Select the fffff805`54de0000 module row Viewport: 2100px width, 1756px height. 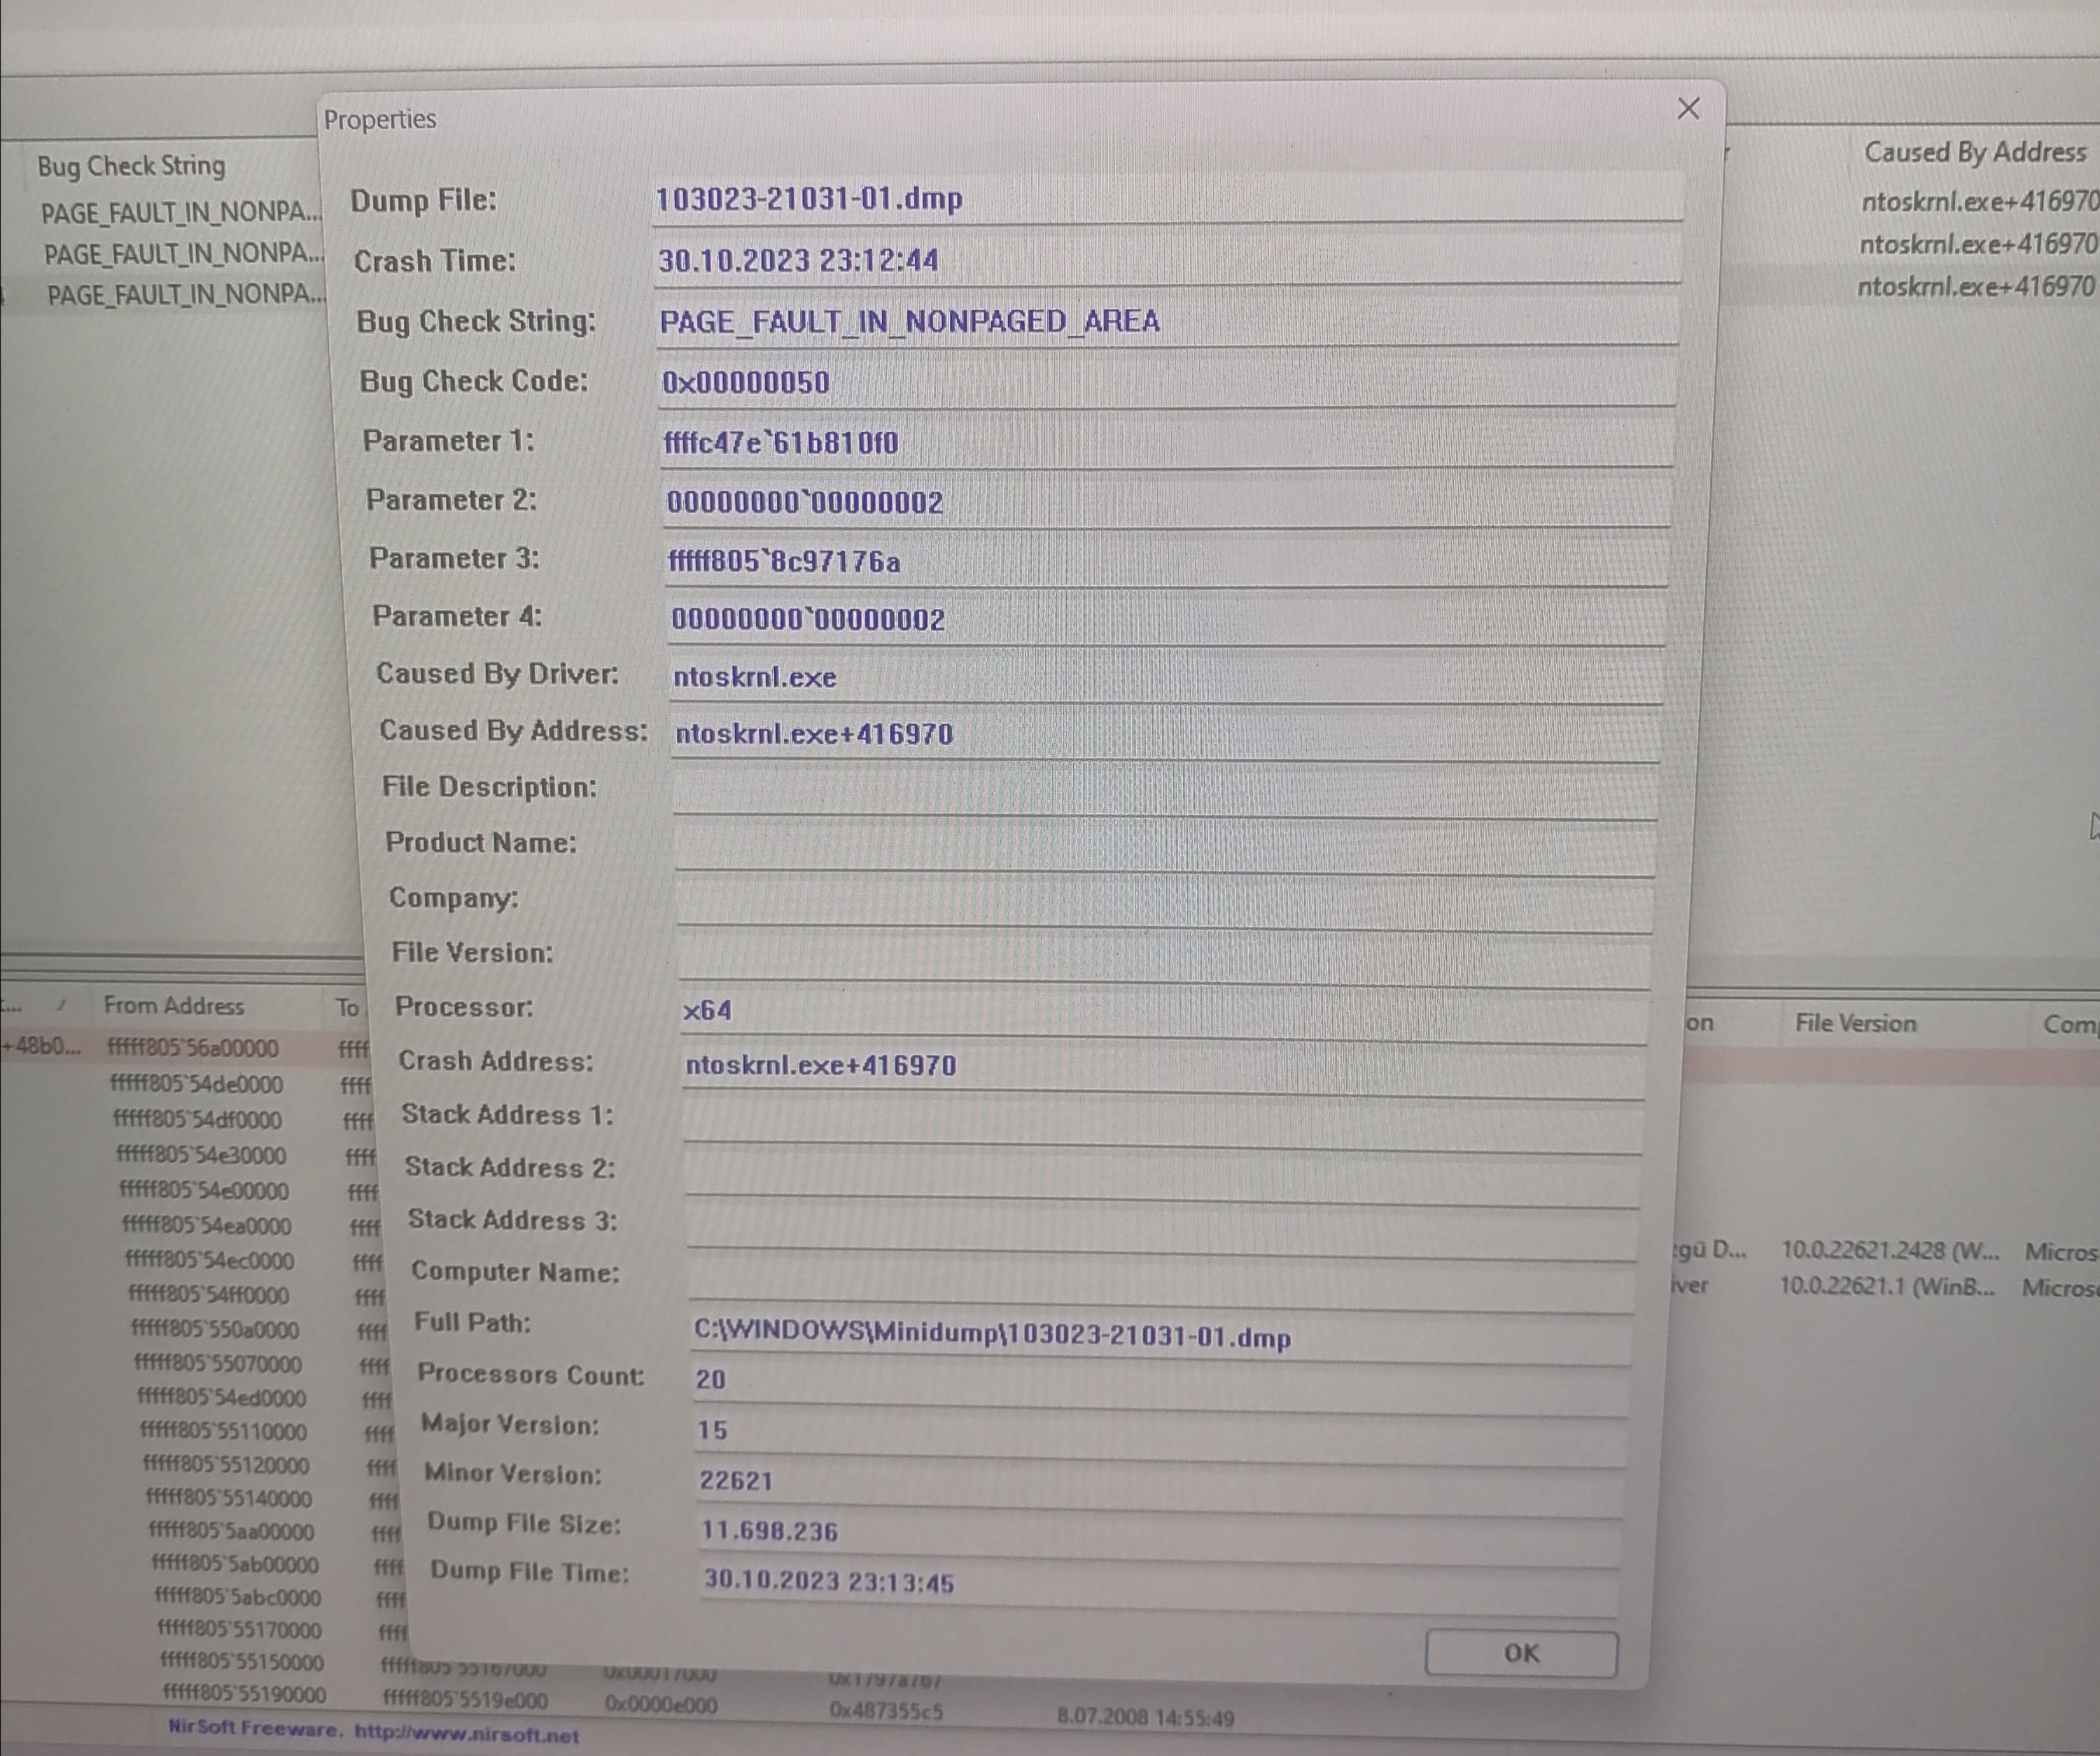196,1085
